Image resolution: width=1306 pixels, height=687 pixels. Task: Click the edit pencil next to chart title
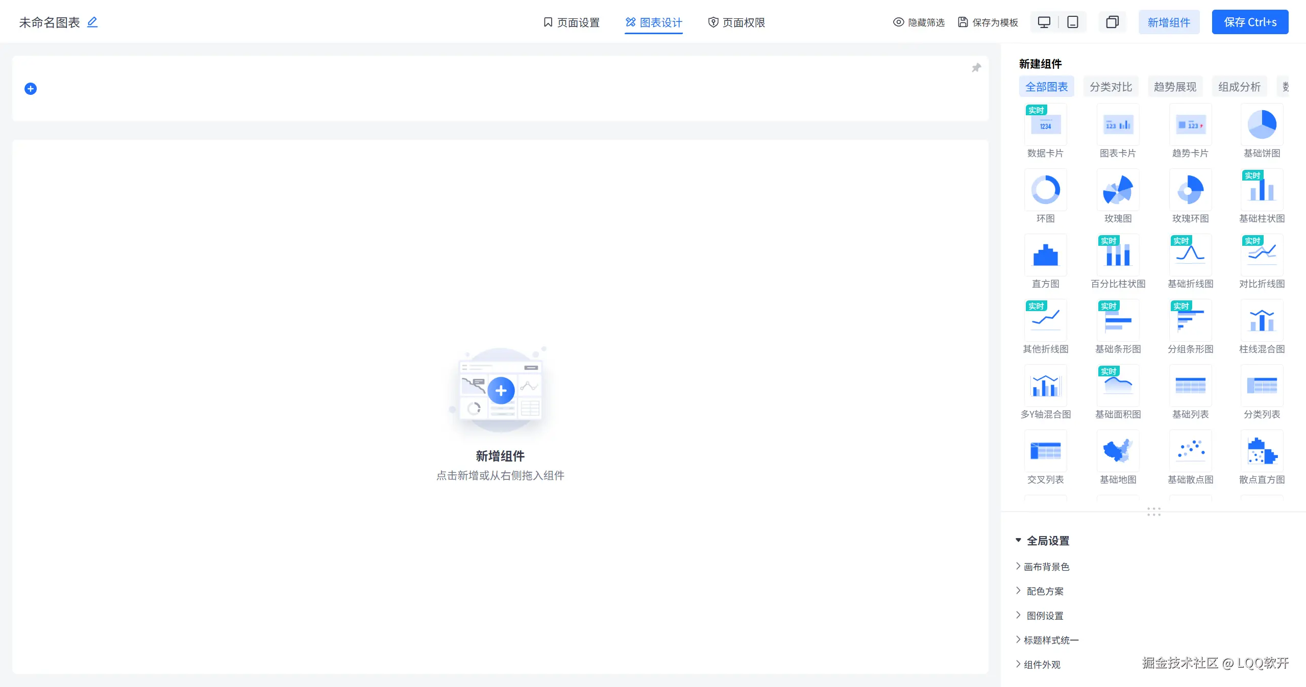click(x=92, y=22)
